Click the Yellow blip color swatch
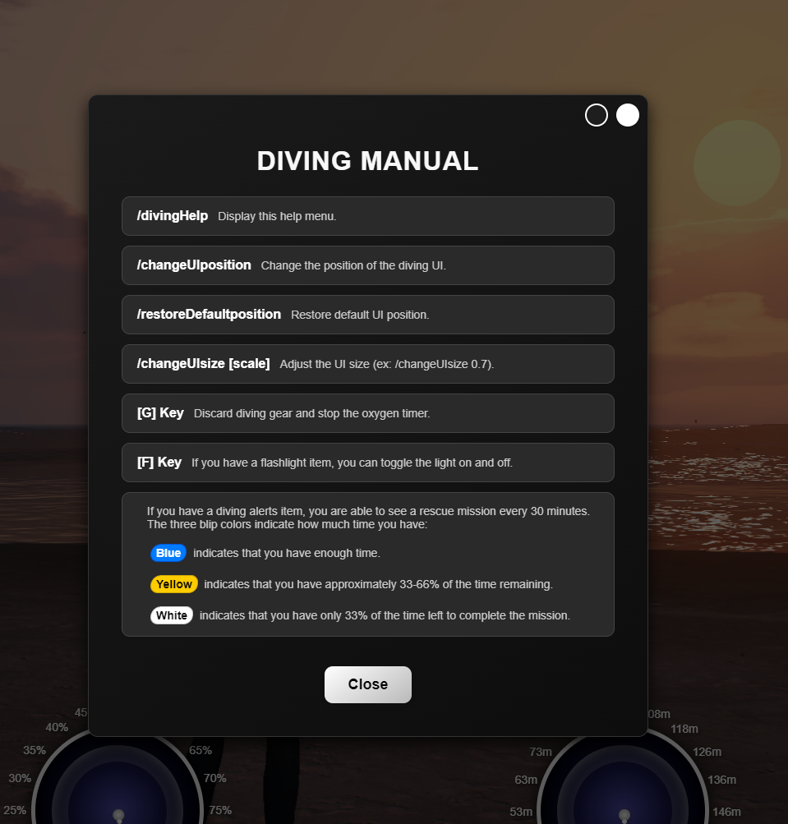The width and height of the screenshot is (788, 824). pyautogui.click(x=174, y=584)
